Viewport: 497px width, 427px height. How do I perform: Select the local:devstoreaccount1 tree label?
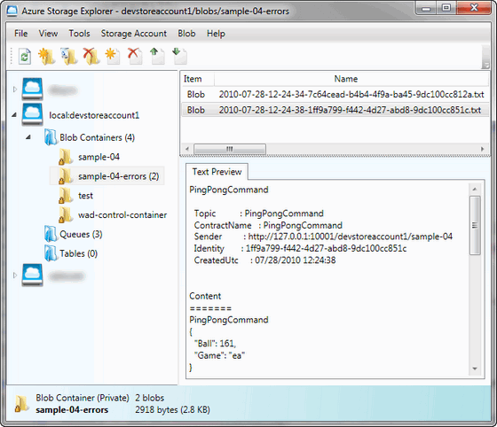click(94, 115)
